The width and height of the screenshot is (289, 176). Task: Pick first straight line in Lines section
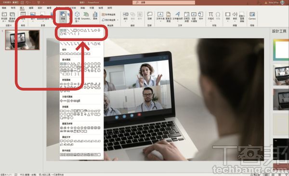(x=62, y=44)
